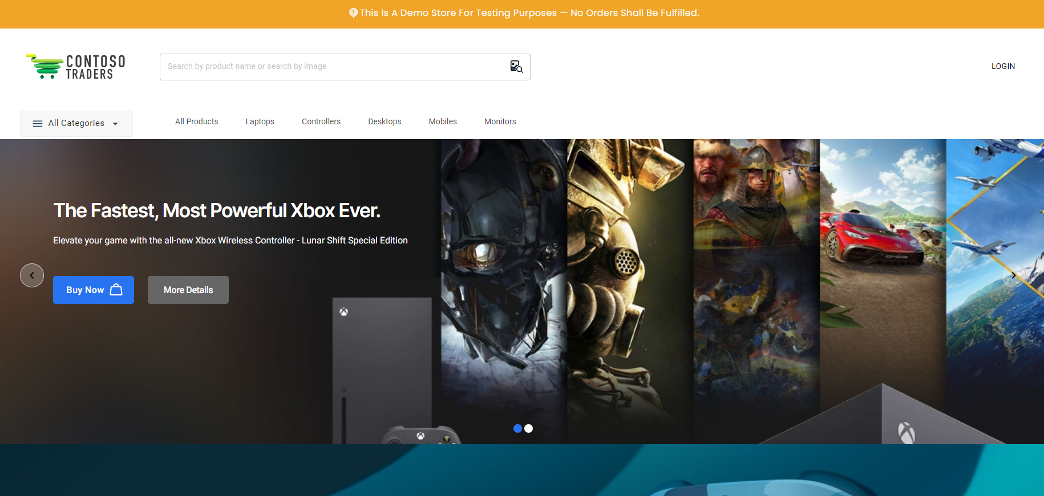Click the hamburger icon beside All Categories
Image resolution: width=1044 pixels, height=496 pixels.
pos(38,124)
